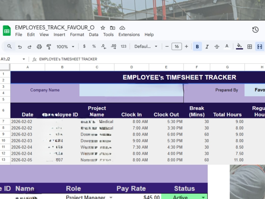The width and height of the screenshot is (265, 199).
Task: Decrease font size with the minus button
Action: coord(167,46)
